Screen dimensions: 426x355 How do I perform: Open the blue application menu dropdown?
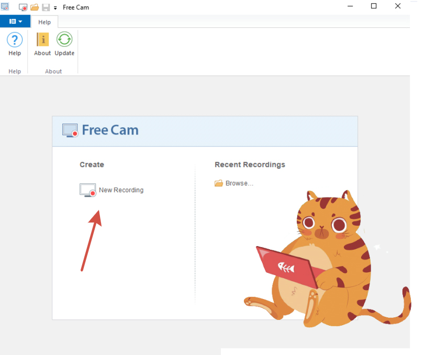coord(15,21)
